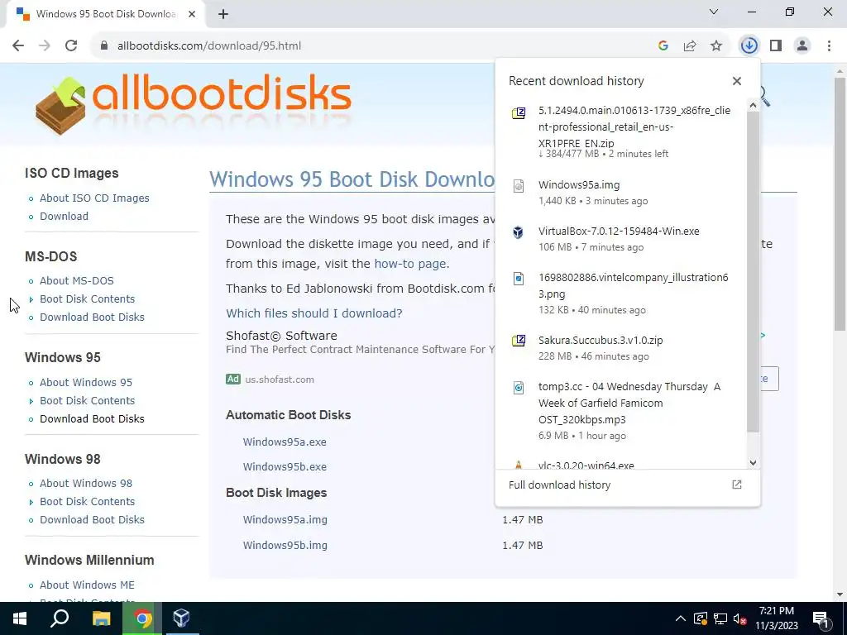Click the Sakura.Succubus zip file icon

[x=519, y=341]
